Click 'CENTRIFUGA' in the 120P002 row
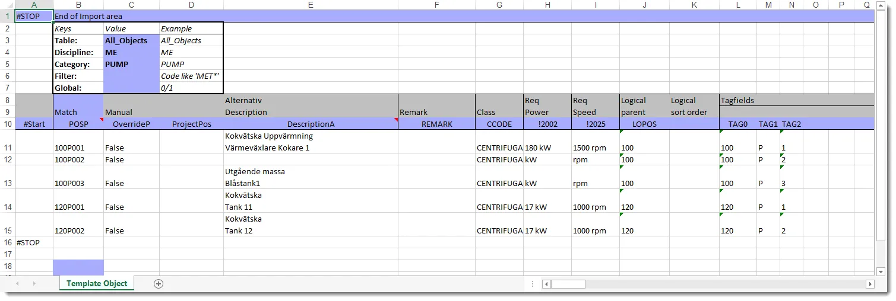Screen dimensions: 896x301 [x=499, y=225]
